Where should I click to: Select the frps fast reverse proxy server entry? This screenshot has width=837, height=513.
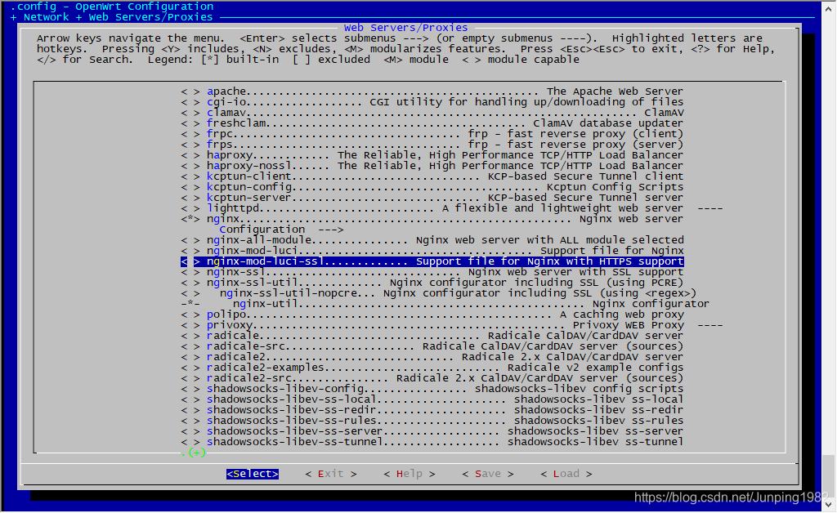(x=432, y=145)
